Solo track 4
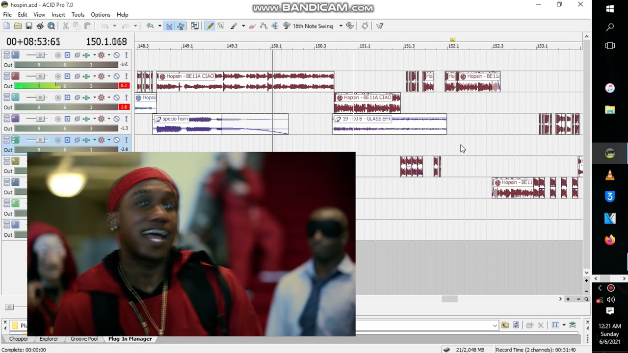 click(126, 119)
